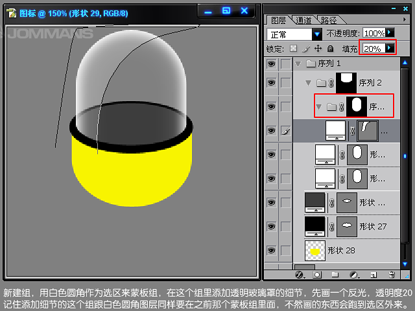415x311 pixels.
Task: Switch to the 路径 tab
Action: point(329,20)
